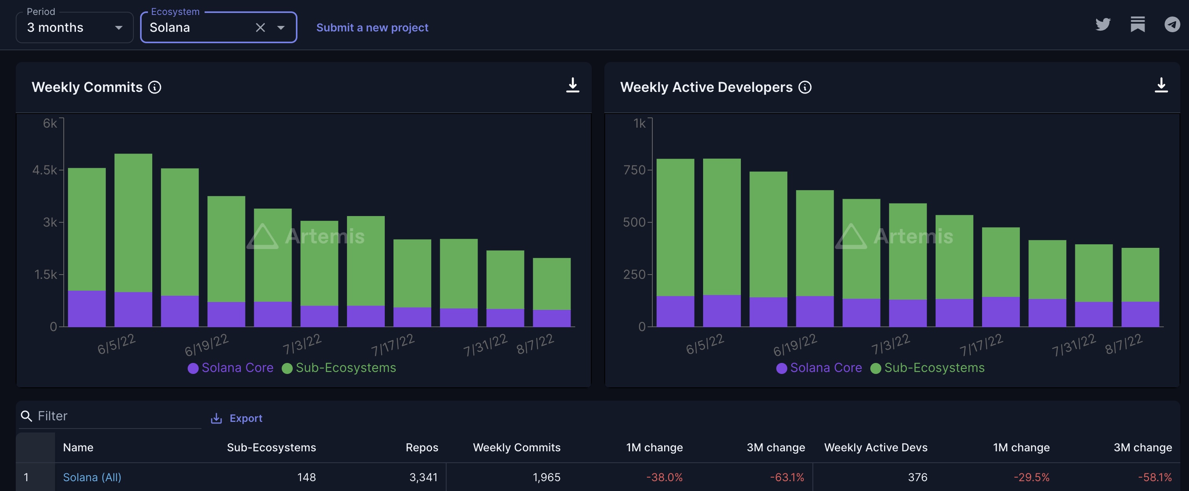Viewport: 1189px width, 491px height.
Task: Click Submit a new project link
Action: (372, 27)
